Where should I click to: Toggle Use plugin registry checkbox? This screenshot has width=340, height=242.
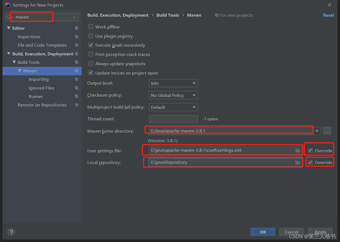[91, 36]
